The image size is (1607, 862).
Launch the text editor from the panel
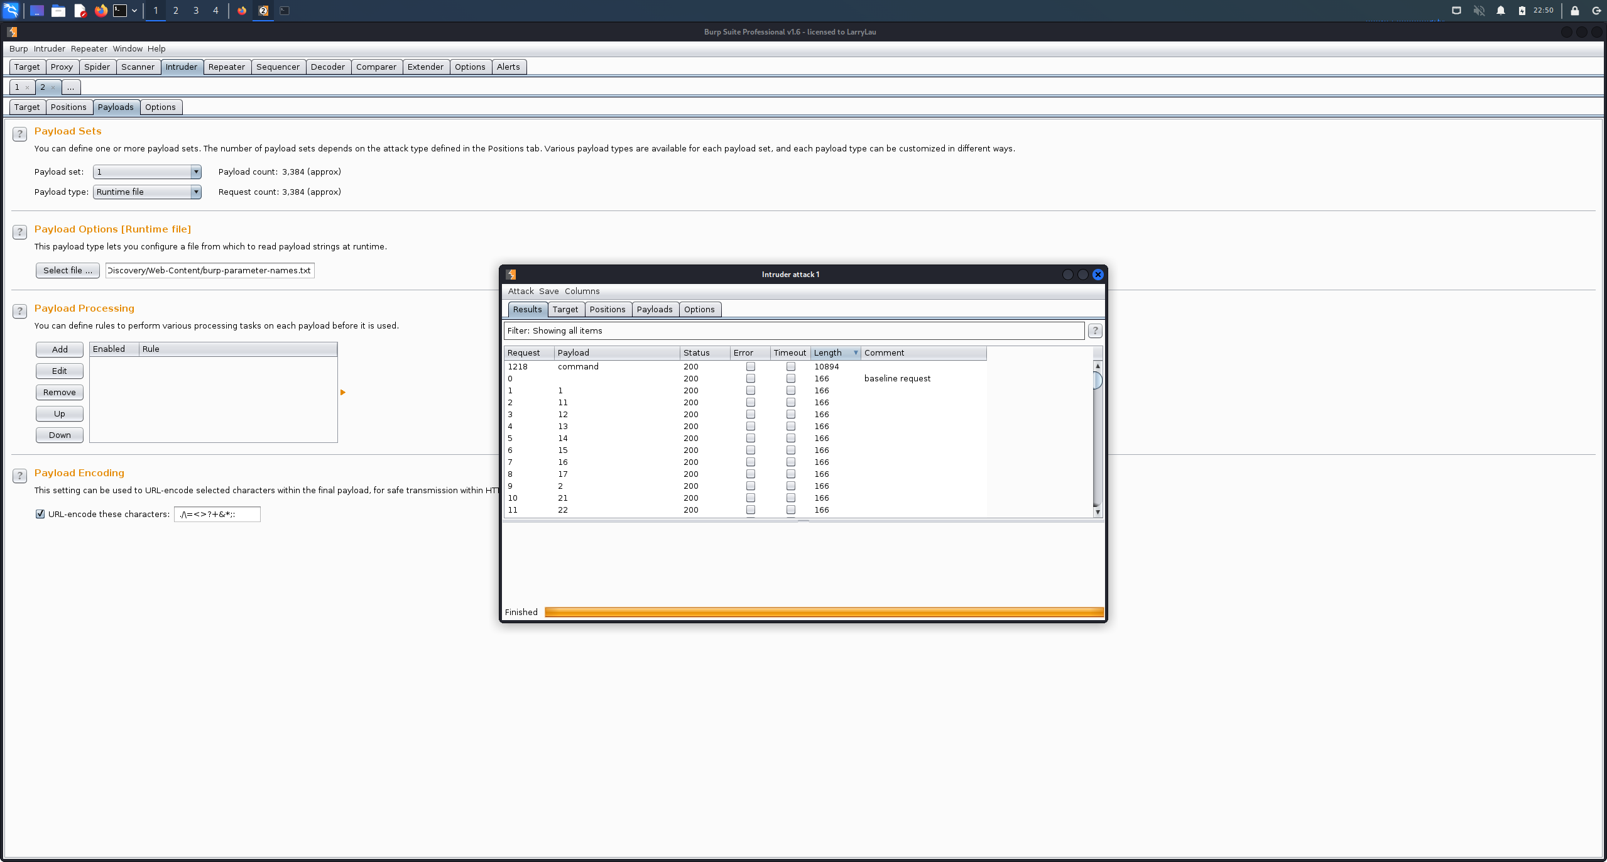(80, 11)
